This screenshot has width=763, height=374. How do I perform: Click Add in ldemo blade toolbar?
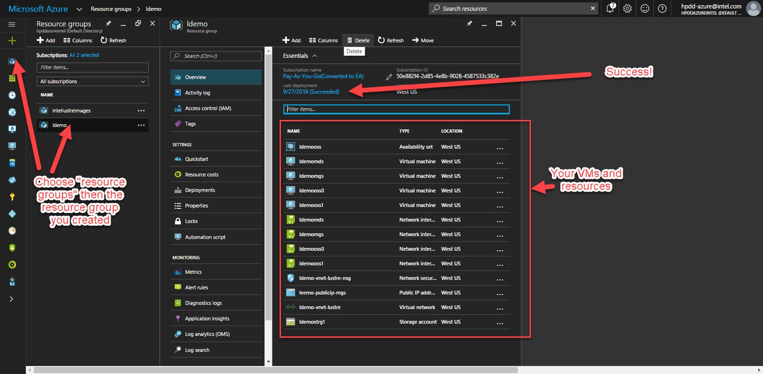coord(291,40)
